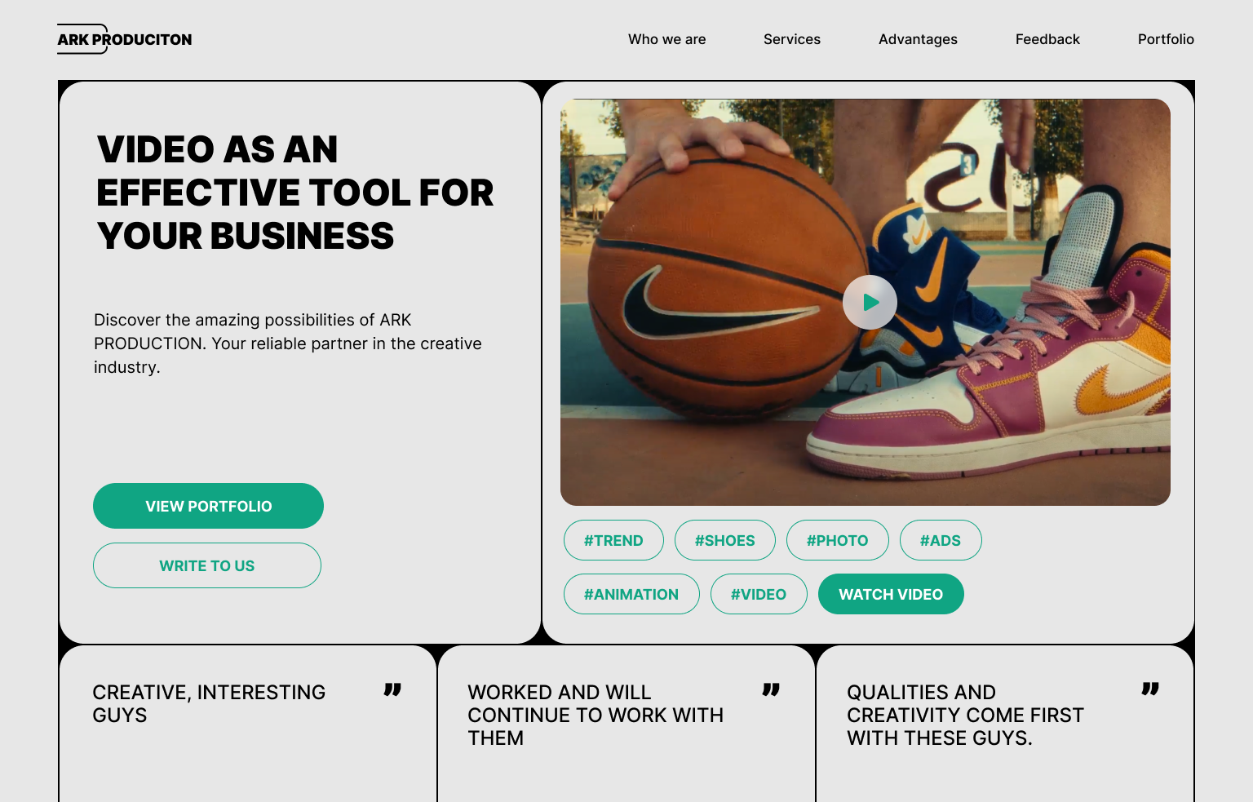Select the #ADS tag
1253x802 pixels.
tap(941, 540)
